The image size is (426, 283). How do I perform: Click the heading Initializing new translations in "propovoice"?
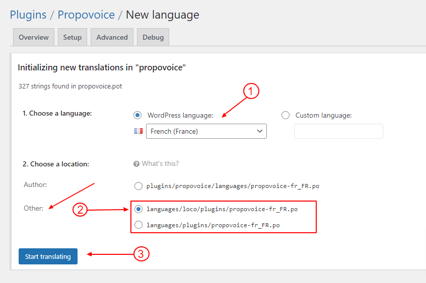[102, 67]
